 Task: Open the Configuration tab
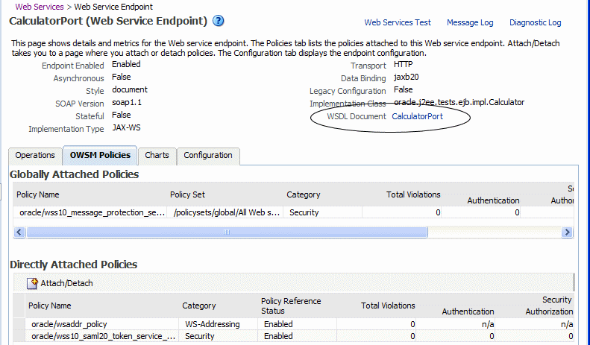208,156
